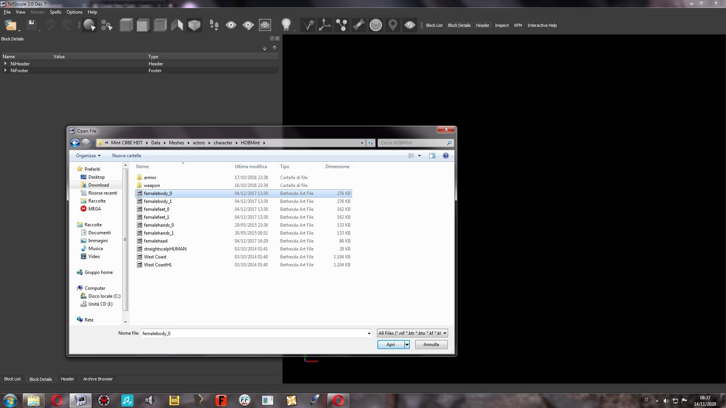The width and height of the screenshot is (726, 408).
Task: Click the plain eye user view icon
Action: (x=231, y=25)
